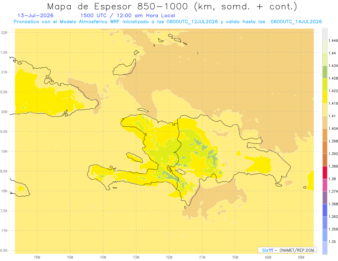Pick the bright yellow swatch between 1.416 and 1.422

[x=325, y=97]
